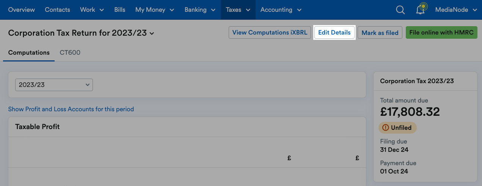The image size is (482, 186).
Task: Select the £17,808.32 total amount due
Action: 410,112
